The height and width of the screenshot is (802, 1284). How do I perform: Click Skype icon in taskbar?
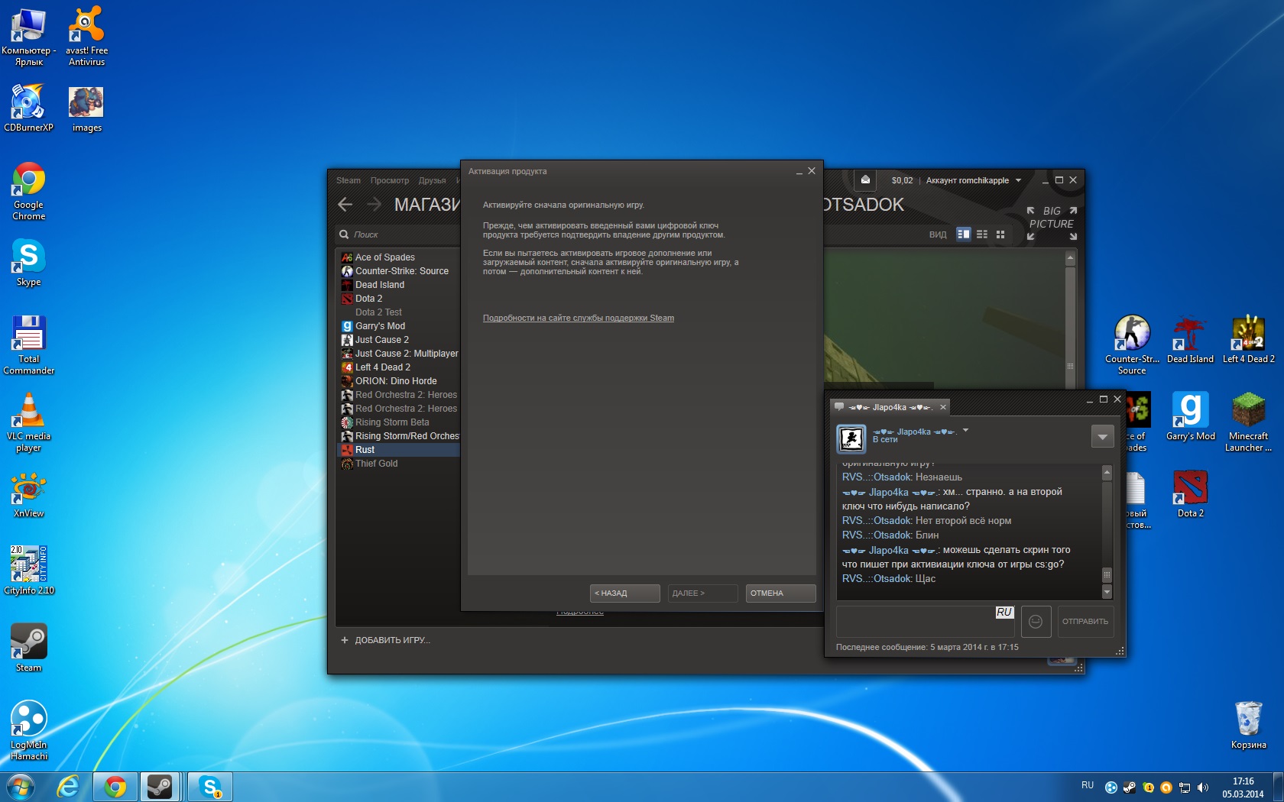point(210,787)
